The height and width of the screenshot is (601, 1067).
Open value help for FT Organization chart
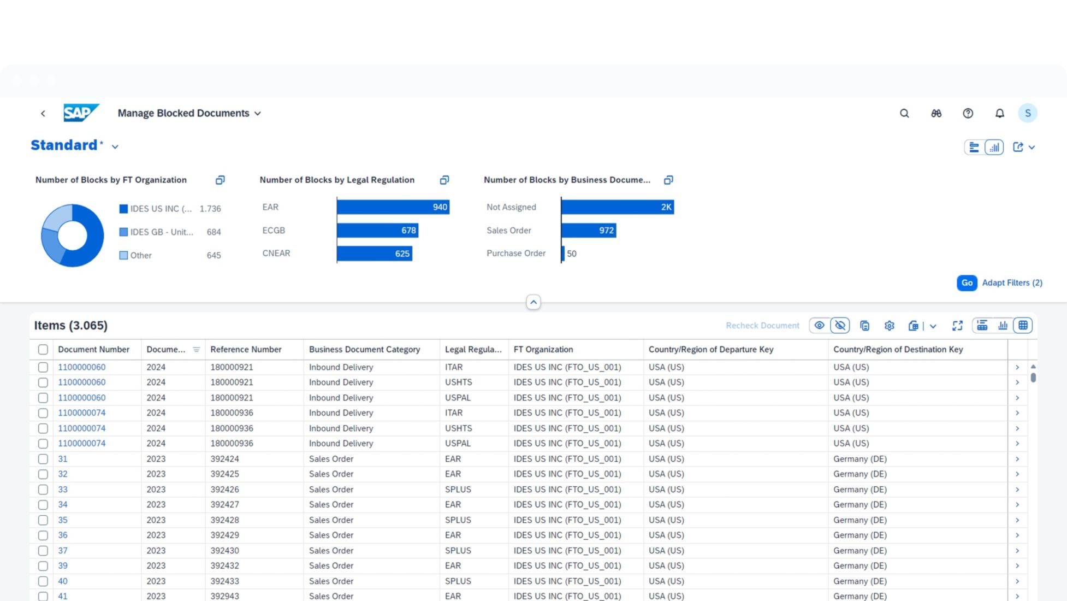click(x=220, y=180)
